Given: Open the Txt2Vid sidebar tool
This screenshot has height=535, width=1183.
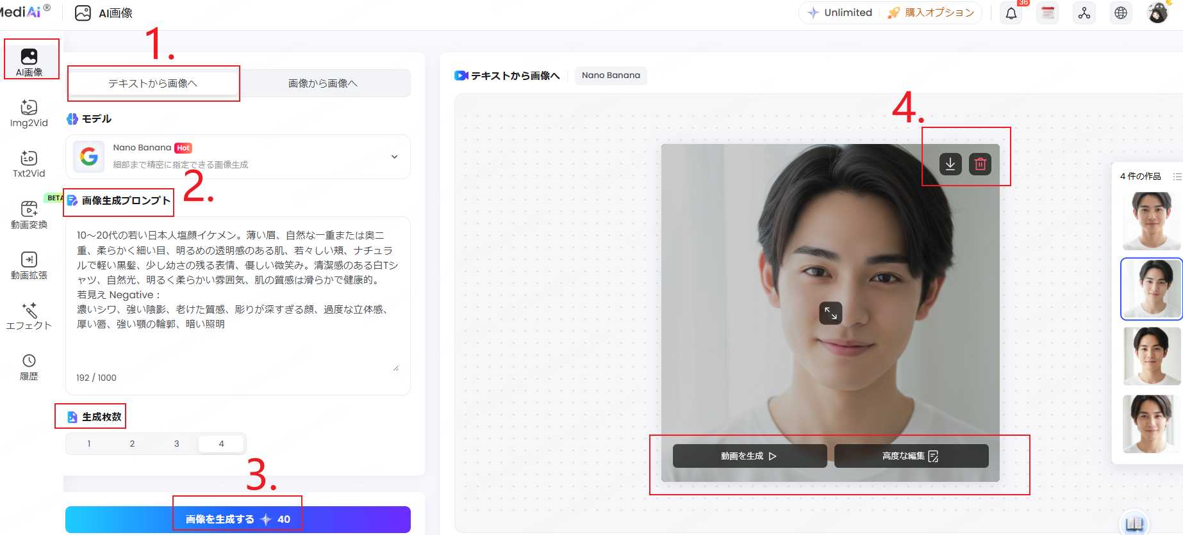Looking at the screenshot, I should point(29,164).
